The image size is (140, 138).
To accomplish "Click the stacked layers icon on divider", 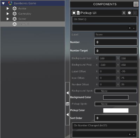I will click(x=68, y=104).
